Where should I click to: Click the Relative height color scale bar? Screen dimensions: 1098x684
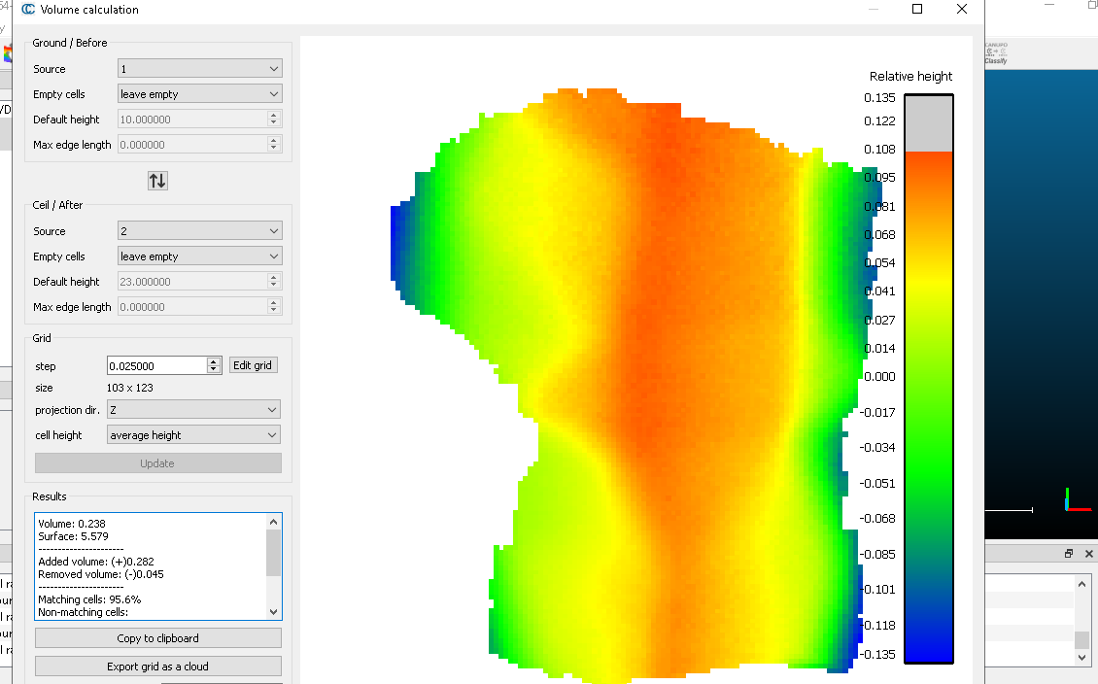928,379
